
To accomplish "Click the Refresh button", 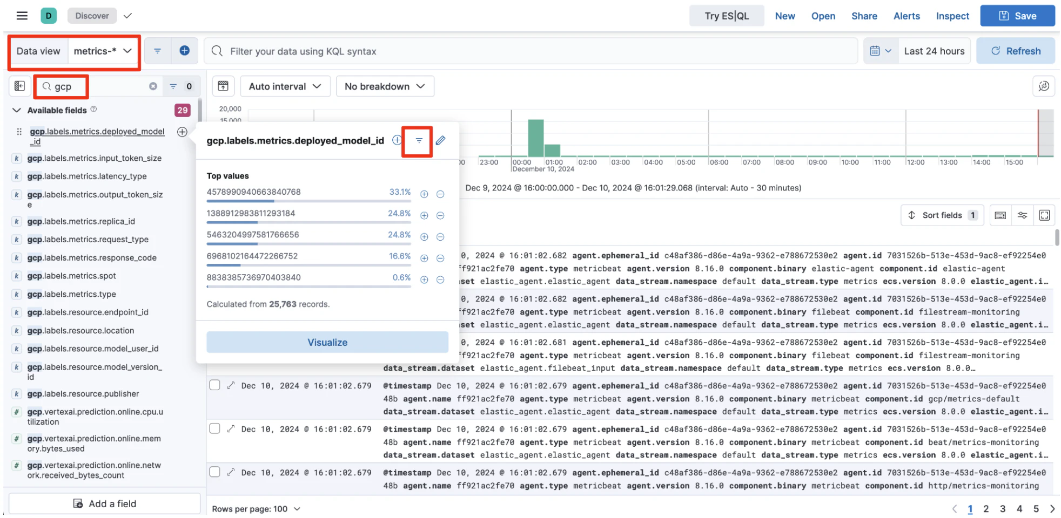I will tap(1016, 51).
